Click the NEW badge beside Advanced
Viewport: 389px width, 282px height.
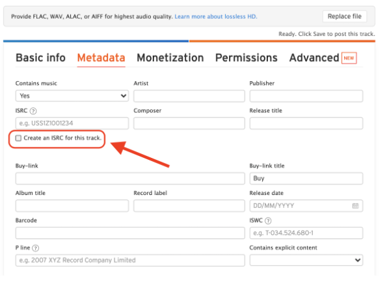tap(349, 58)
